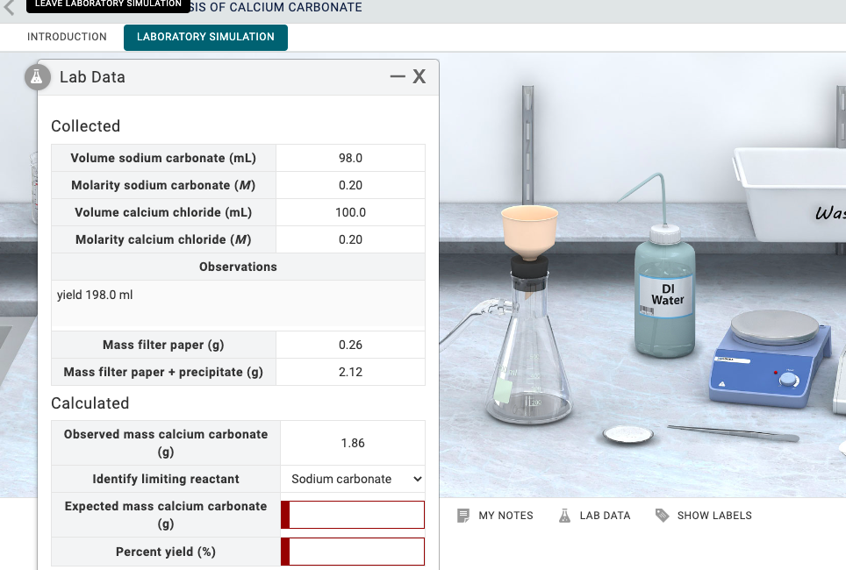This screenshot has height=570, width=846.
Task: Switch to the INTRODUCTION tab
Action: tap(67, 37)
